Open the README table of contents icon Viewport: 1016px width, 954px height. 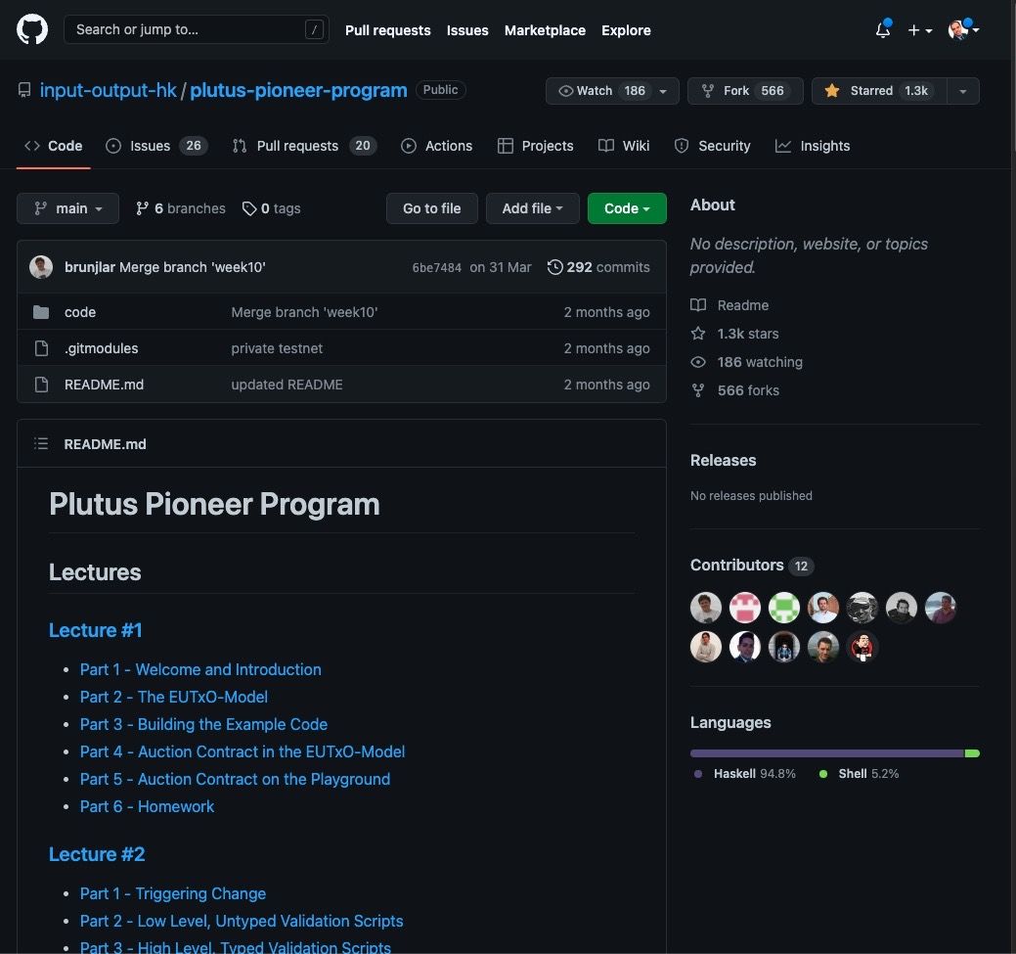(x=41, y=443)
